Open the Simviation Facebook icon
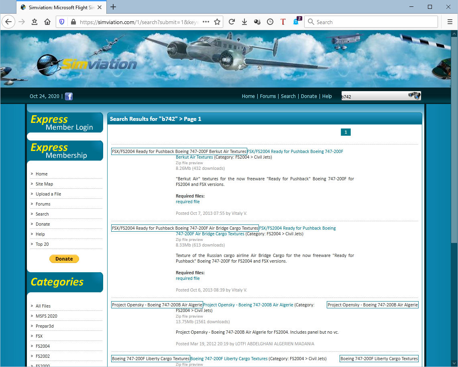458x367 pixels. coord(69,96)
